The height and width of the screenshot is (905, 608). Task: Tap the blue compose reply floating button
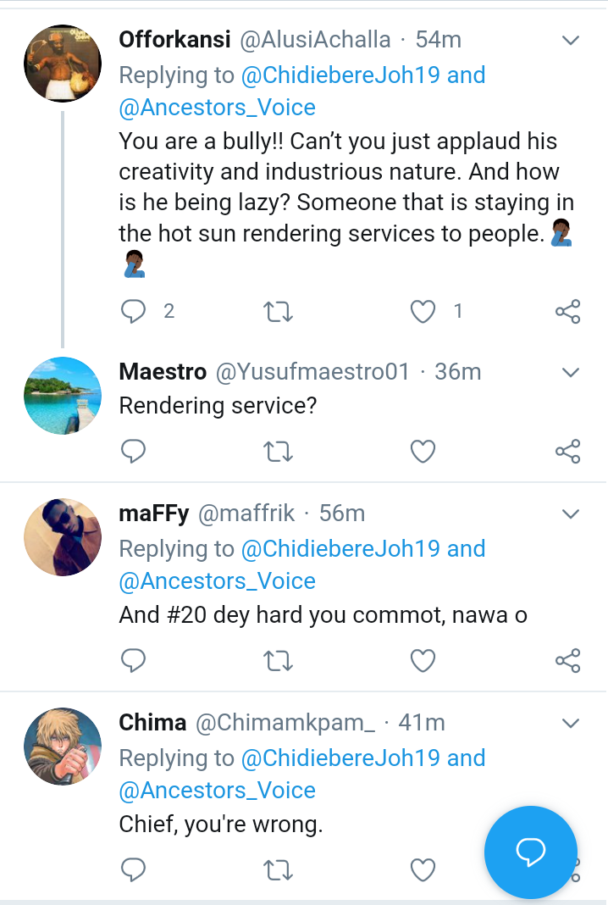tap(531, 852)
